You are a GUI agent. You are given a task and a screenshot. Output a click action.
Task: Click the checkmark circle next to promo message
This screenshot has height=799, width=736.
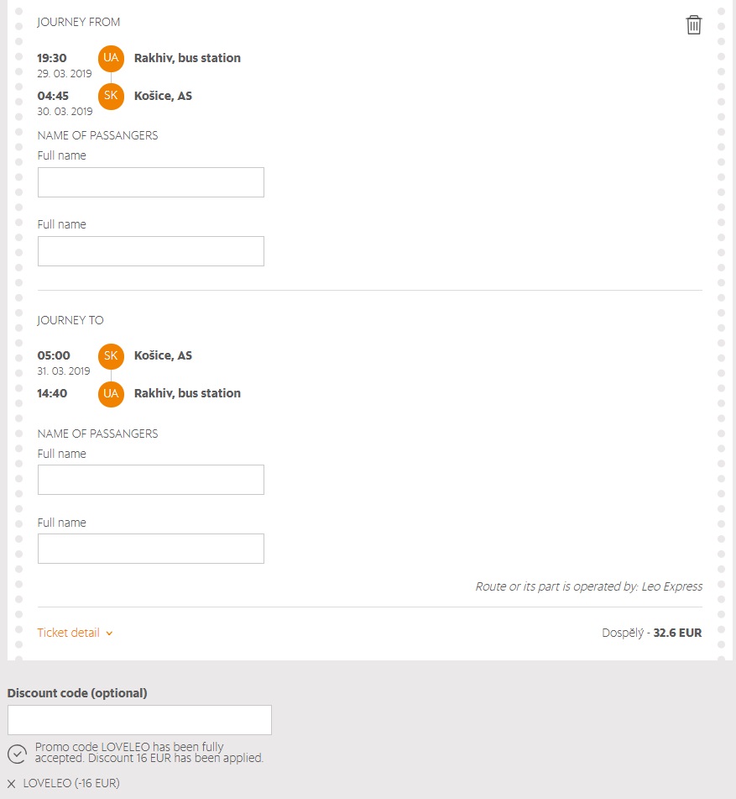17,753
